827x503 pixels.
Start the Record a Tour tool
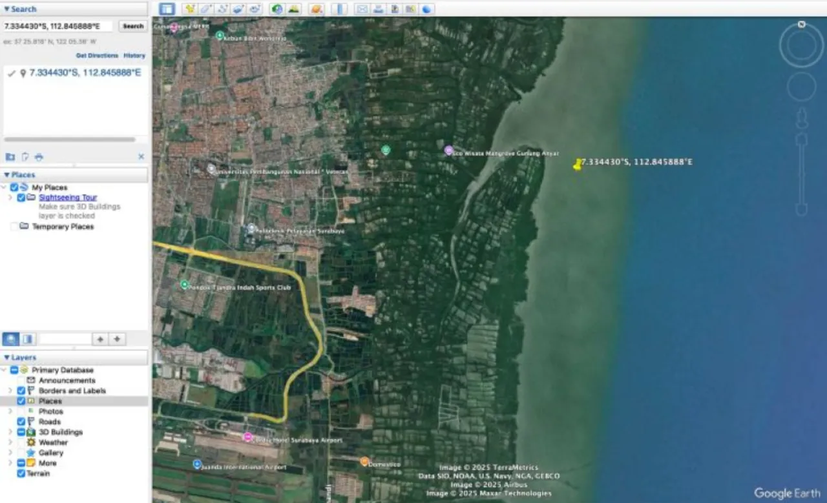click(x=255, y=9)
